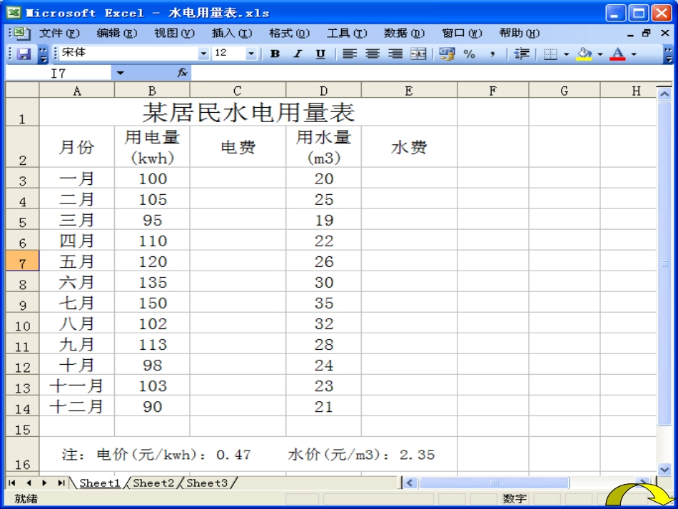Go to last sheet tab arrow

(61, 483)
